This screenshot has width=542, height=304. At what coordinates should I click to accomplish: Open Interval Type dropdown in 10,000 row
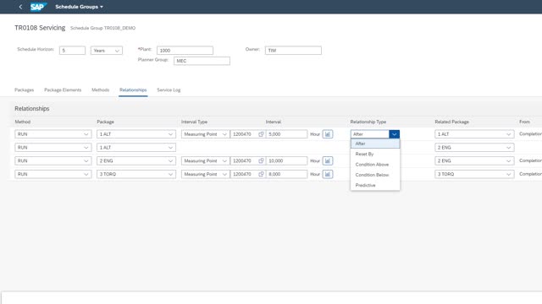(x=205, y=160)
